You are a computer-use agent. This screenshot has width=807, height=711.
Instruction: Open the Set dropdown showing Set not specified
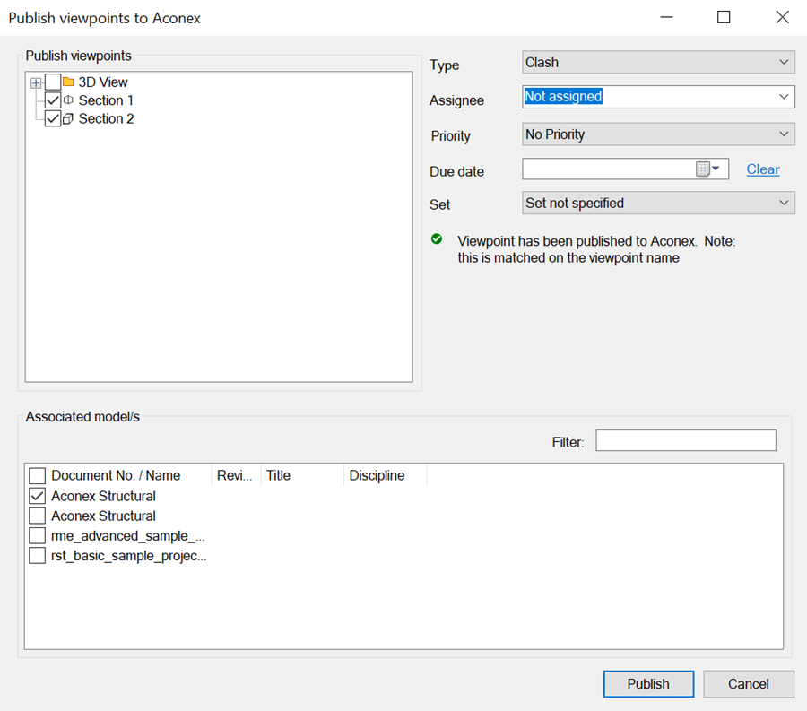coord(658,204)
